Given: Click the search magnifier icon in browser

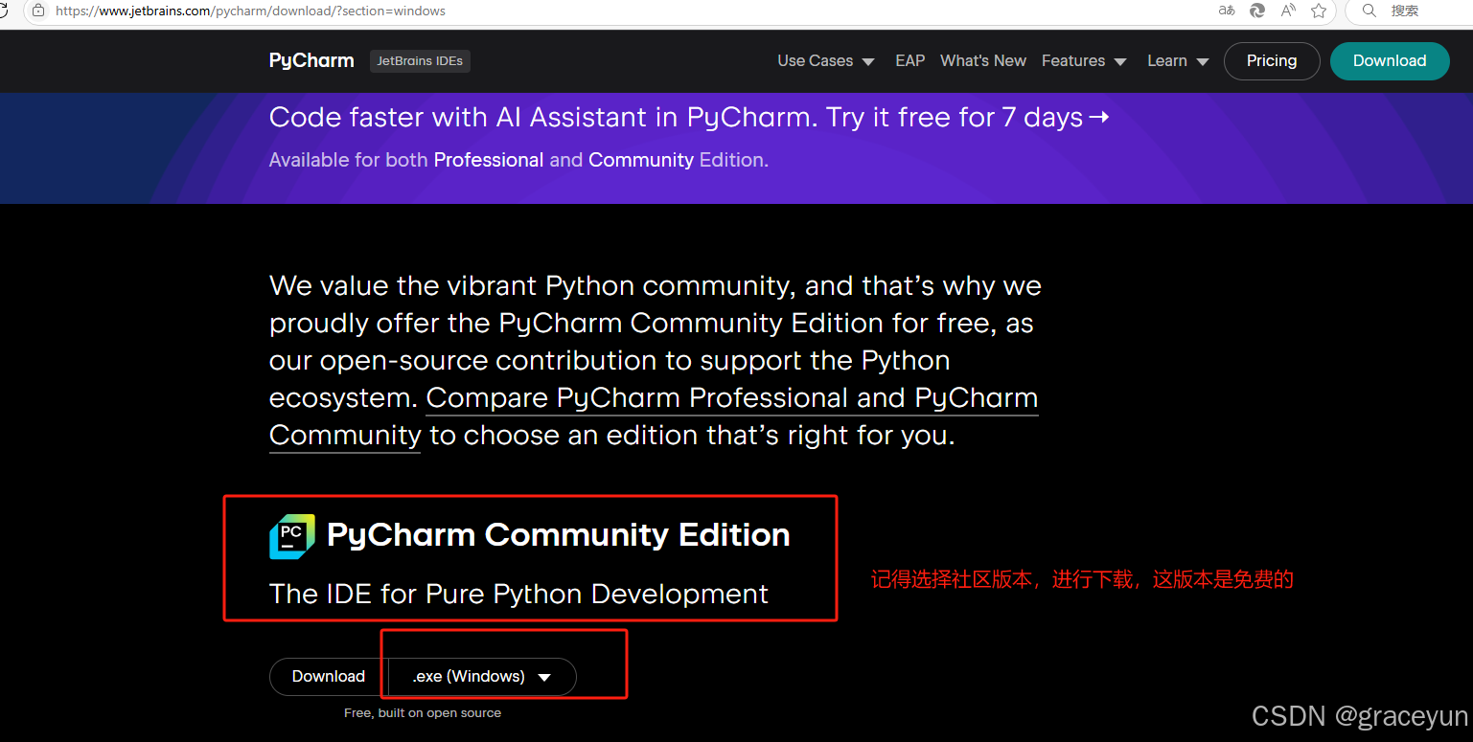Looking at the screenshot, I should point(1369,11).
